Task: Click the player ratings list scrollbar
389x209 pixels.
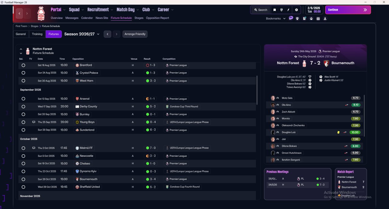Action: point(364,115)
